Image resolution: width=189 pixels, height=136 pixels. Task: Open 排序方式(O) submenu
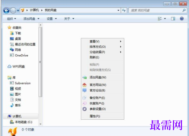click(x=103, y=47)
